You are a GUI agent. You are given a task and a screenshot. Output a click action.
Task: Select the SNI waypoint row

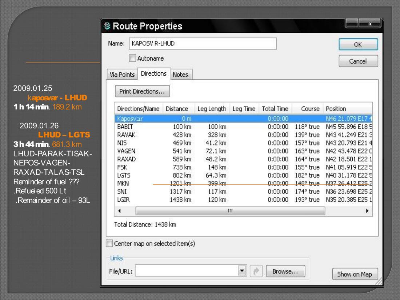[243, 192]
